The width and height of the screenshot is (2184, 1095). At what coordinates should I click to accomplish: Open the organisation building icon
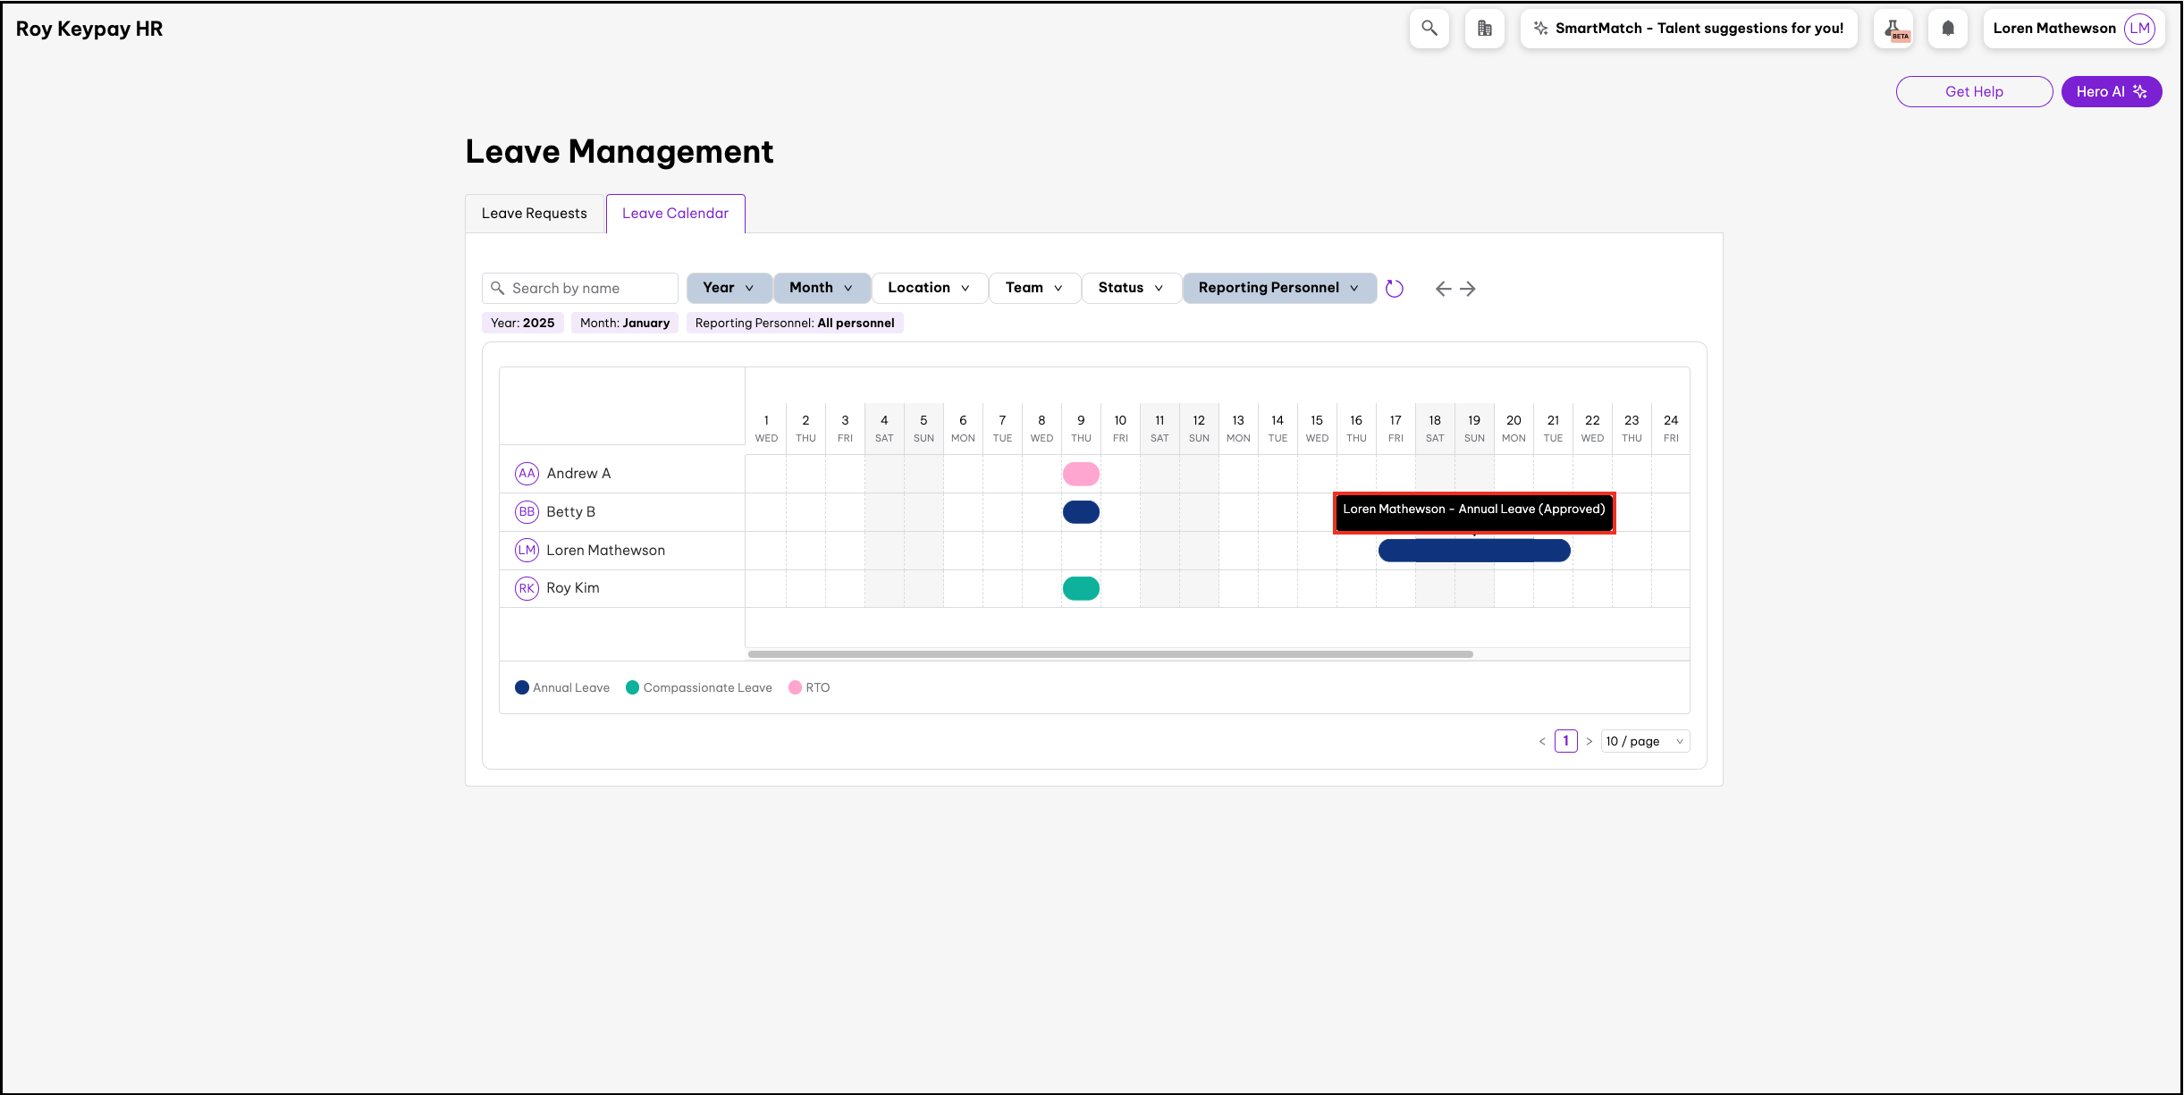pyautogui.click(x=1484, y=29)
